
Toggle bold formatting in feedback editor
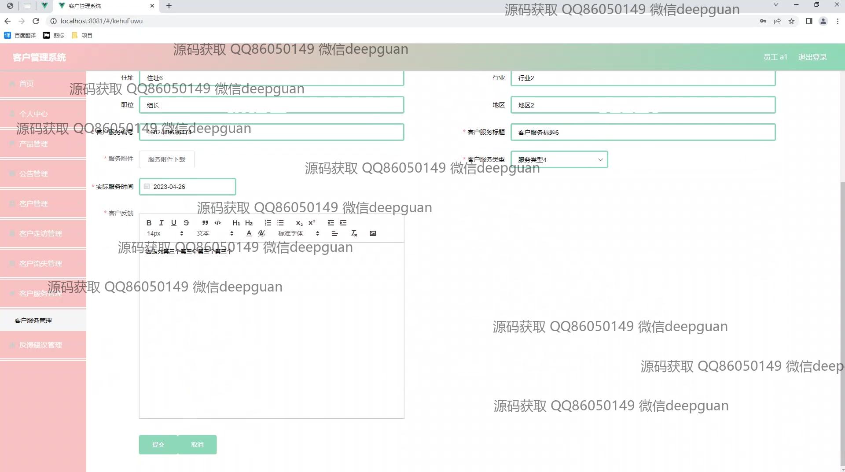(x=149, y=223)
